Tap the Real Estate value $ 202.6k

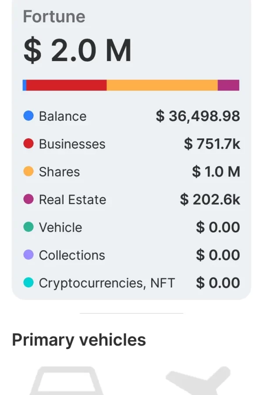point(210,200)
